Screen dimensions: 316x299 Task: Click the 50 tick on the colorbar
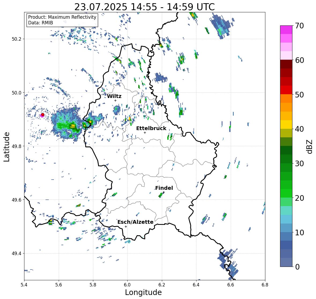(x=299, y=94)
